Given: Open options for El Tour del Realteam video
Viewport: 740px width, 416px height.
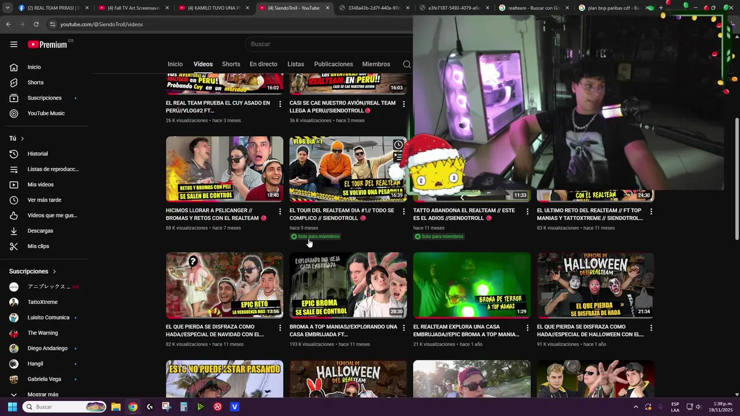Looking at the screenshot, I should pos(404,211).
